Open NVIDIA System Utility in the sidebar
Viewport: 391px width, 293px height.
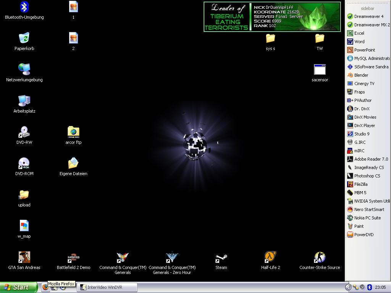(368, 201)
